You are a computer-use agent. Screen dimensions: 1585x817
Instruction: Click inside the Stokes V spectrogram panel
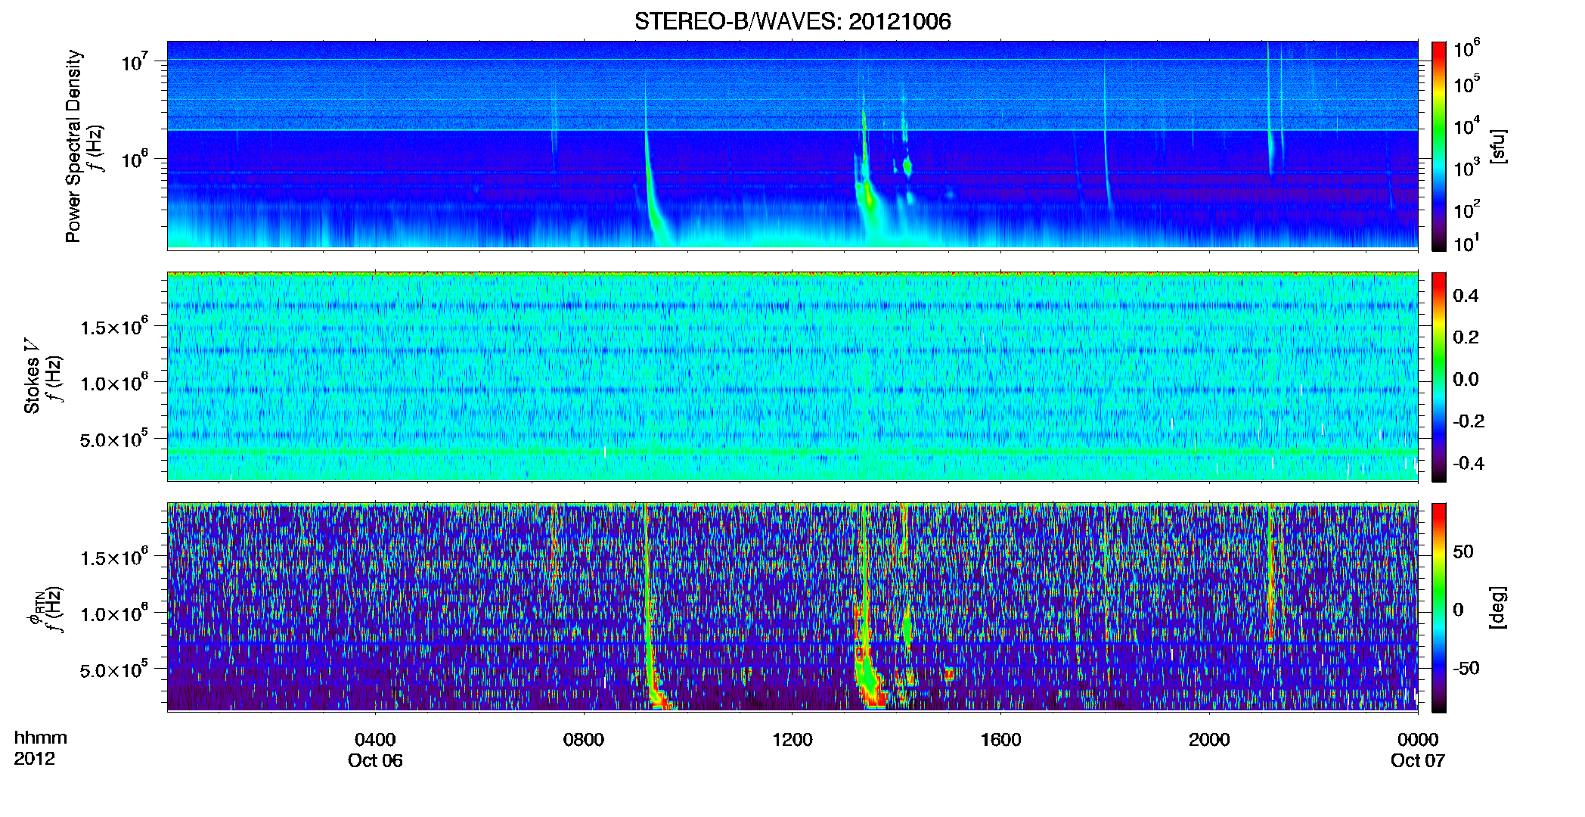(x=792, y=377)
